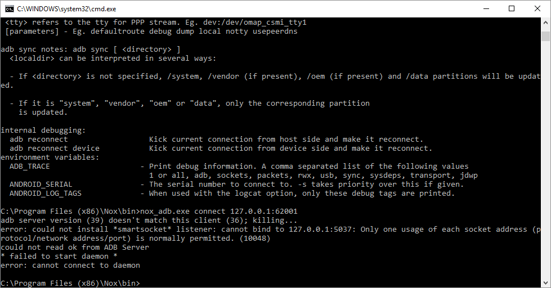Click the 'adb reconnect device' line

[55, 148]
